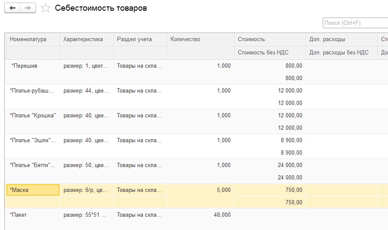388x230 pixels.
Task: Click quantity 48,000 in Пакет row
Action: tap(222, 215)
